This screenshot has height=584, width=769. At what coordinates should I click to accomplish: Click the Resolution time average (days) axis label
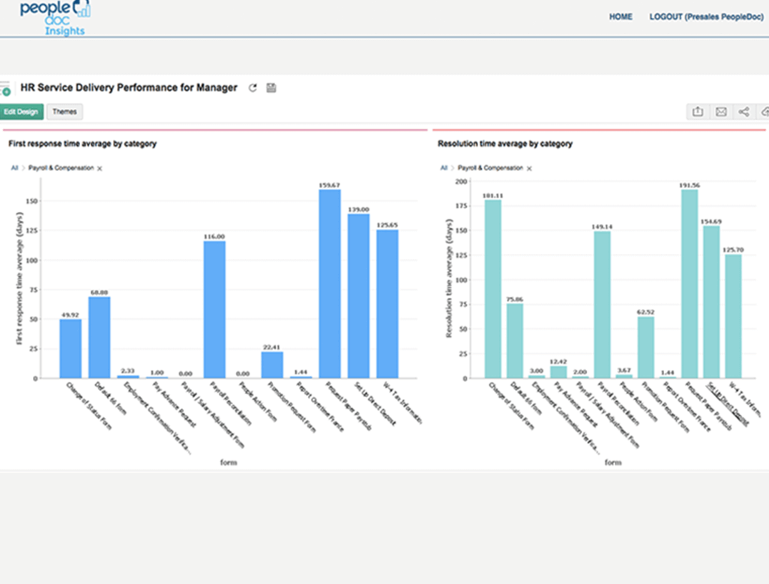point(449,279)
